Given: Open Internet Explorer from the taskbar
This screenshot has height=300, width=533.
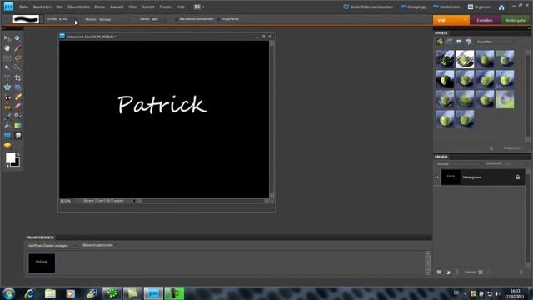Looking at the screenshot, I should pos(29,293).
